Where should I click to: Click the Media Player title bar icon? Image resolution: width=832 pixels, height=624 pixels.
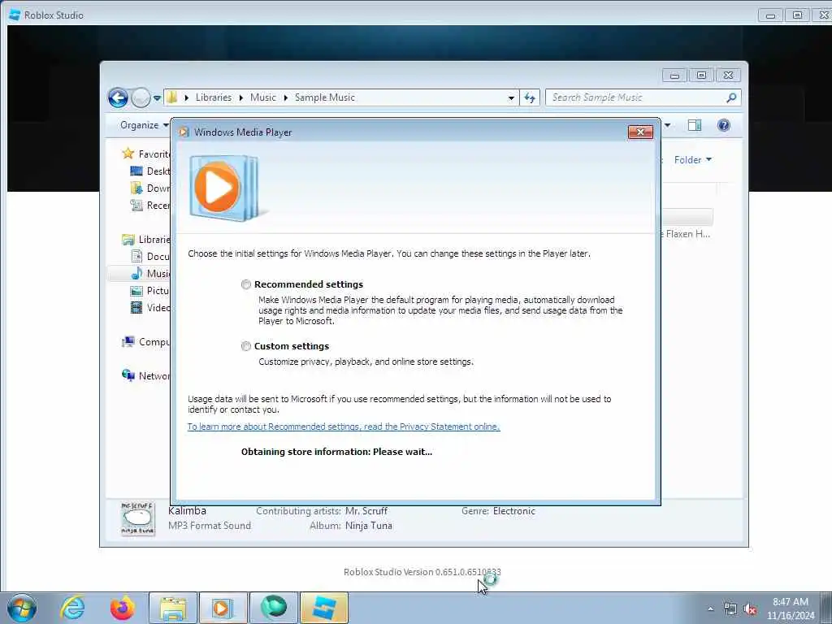[184, 132]
